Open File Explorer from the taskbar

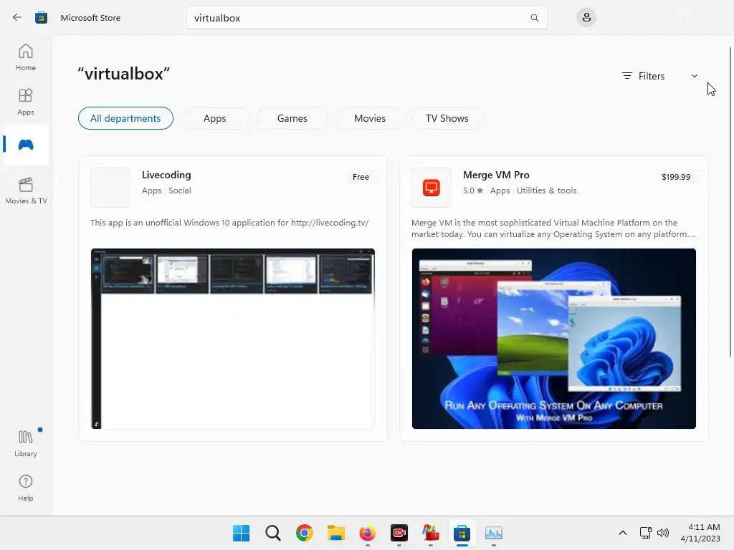pyautogui.click(x=336, y=533)
